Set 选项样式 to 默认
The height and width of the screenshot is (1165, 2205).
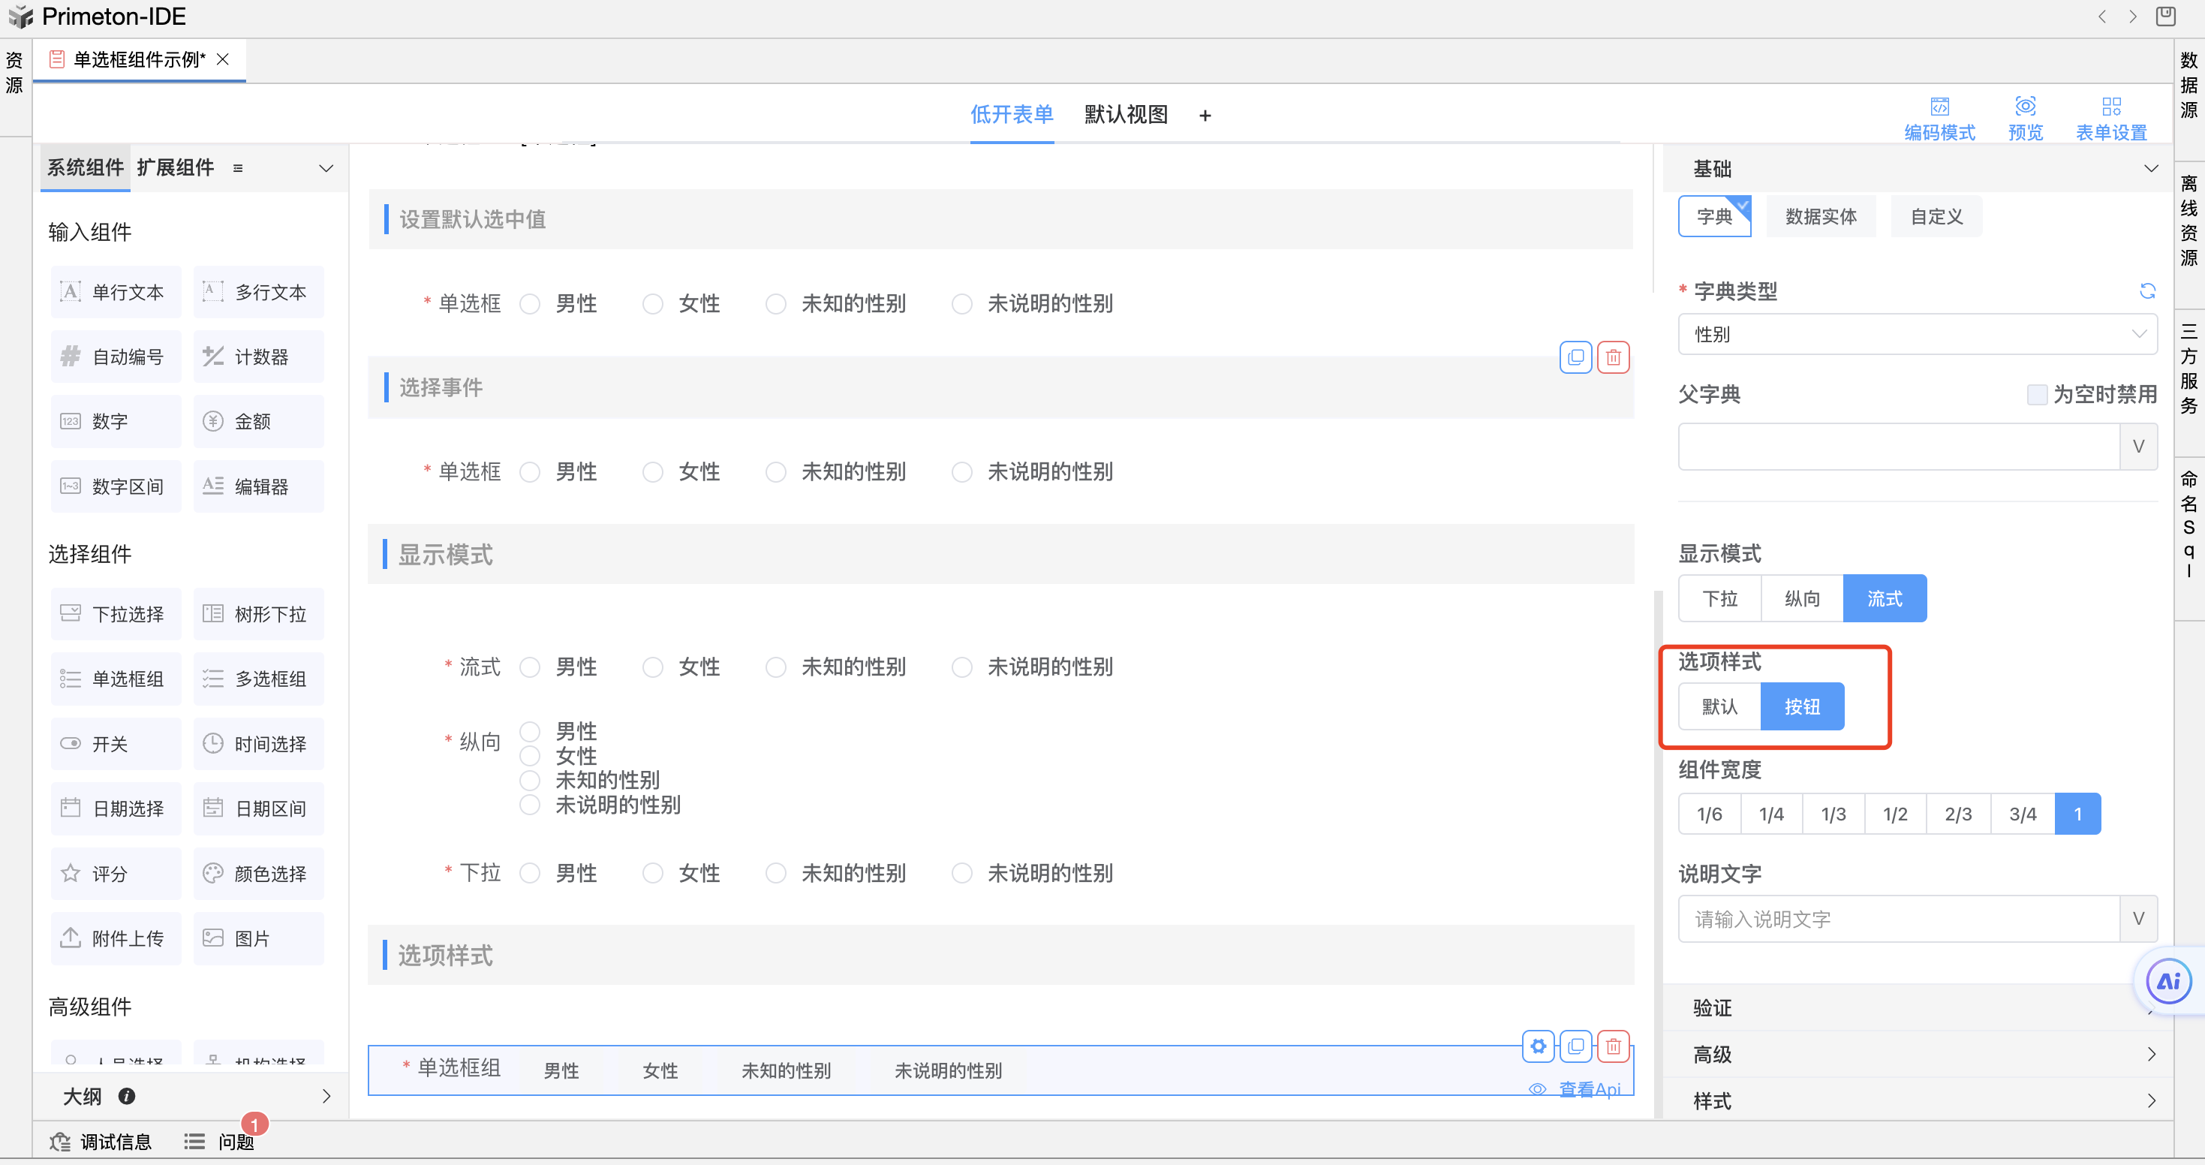pyautogui.click(x=1719, y=706)
